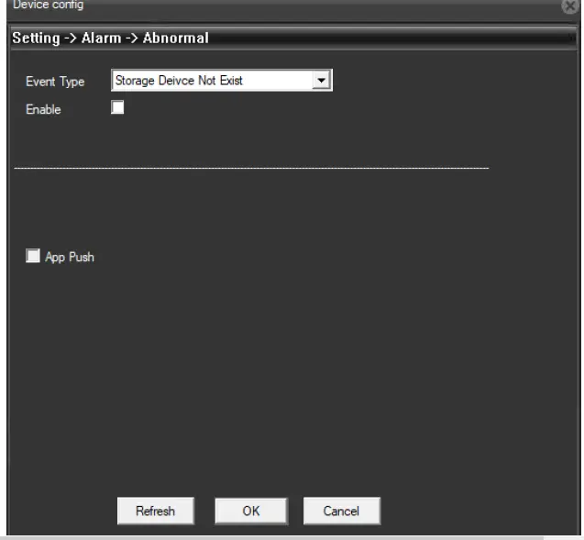
Task: Click the Refresh button
Action: (x=155, y=511)
